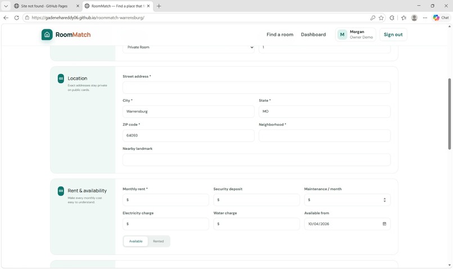Open the favorites list icon
Viewport: 453px width, 269px height.
click(x=404, y=17)
